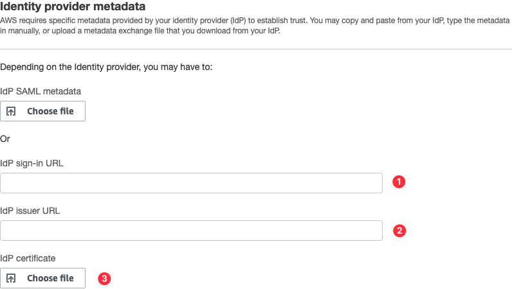Click the 'IdP SAML metadata' label
The image size is (512, 289).
tap(41, 91)
